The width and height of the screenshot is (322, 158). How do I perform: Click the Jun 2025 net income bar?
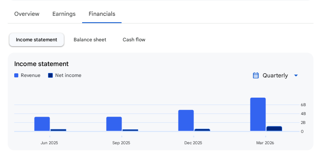[58, 130]
